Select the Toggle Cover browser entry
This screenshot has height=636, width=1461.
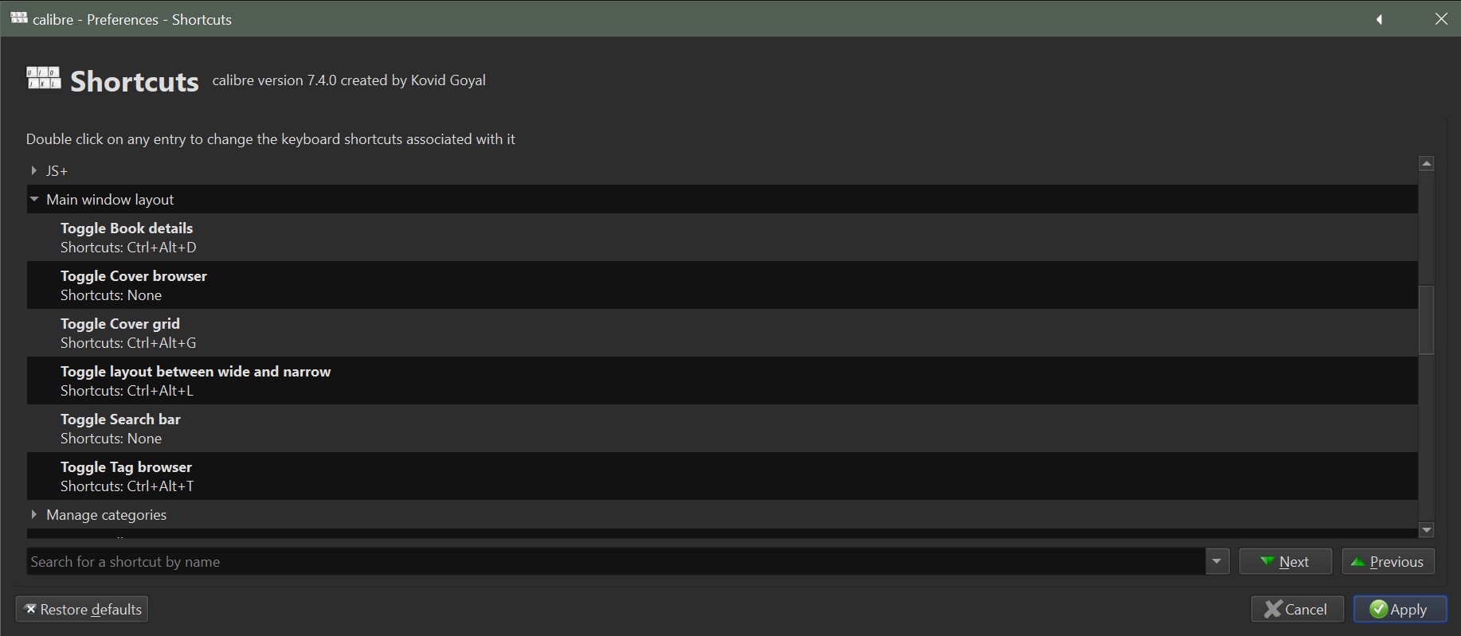[722, 285]
